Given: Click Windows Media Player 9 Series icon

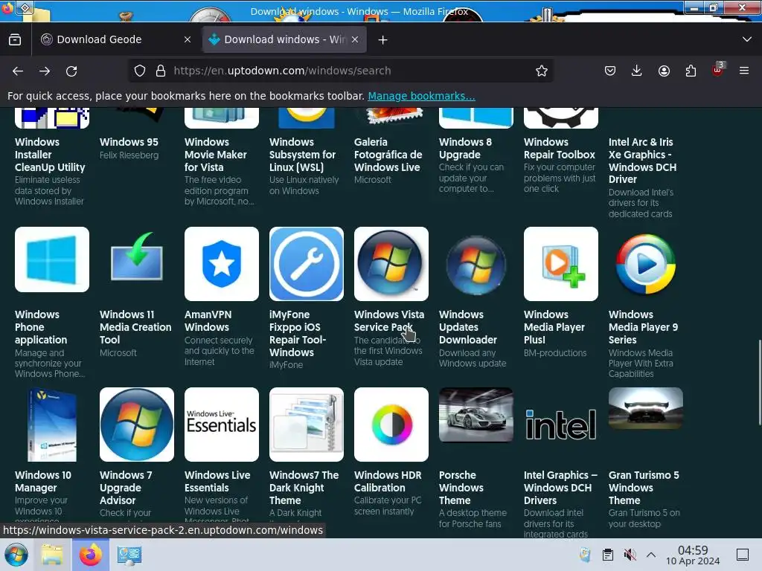Looking at the screenshot, I should [645, 264].
